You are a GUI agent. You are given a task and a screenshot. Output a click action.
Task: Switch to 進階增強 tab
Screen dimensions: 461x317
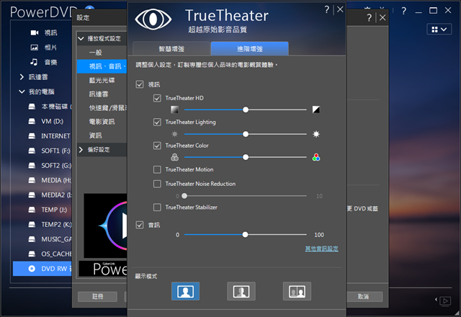[250, 48]
